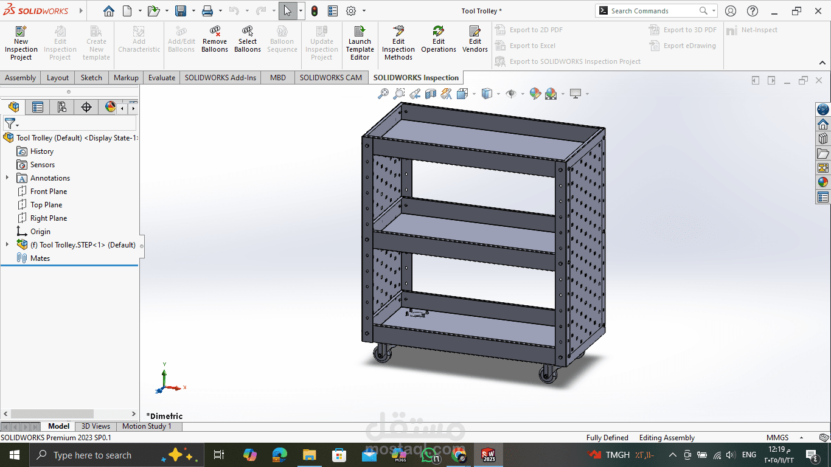
Task: Activate the Zoom to Area tool
Action: coord(399,93)
